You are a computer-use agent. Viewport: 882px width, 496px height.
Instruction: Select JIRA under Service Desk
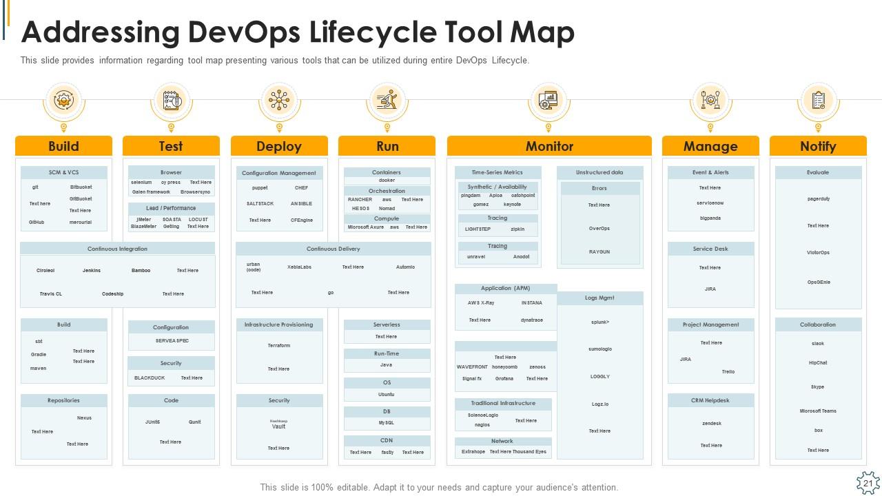pos(710,289)
